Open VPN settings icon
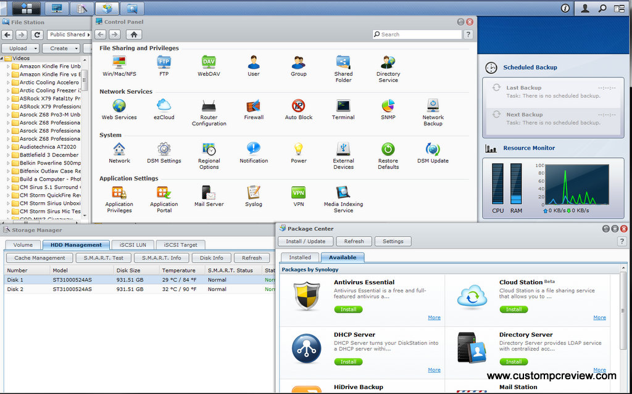Image resolution: width=632 pixels, height=394 pixels. (299, 196)
